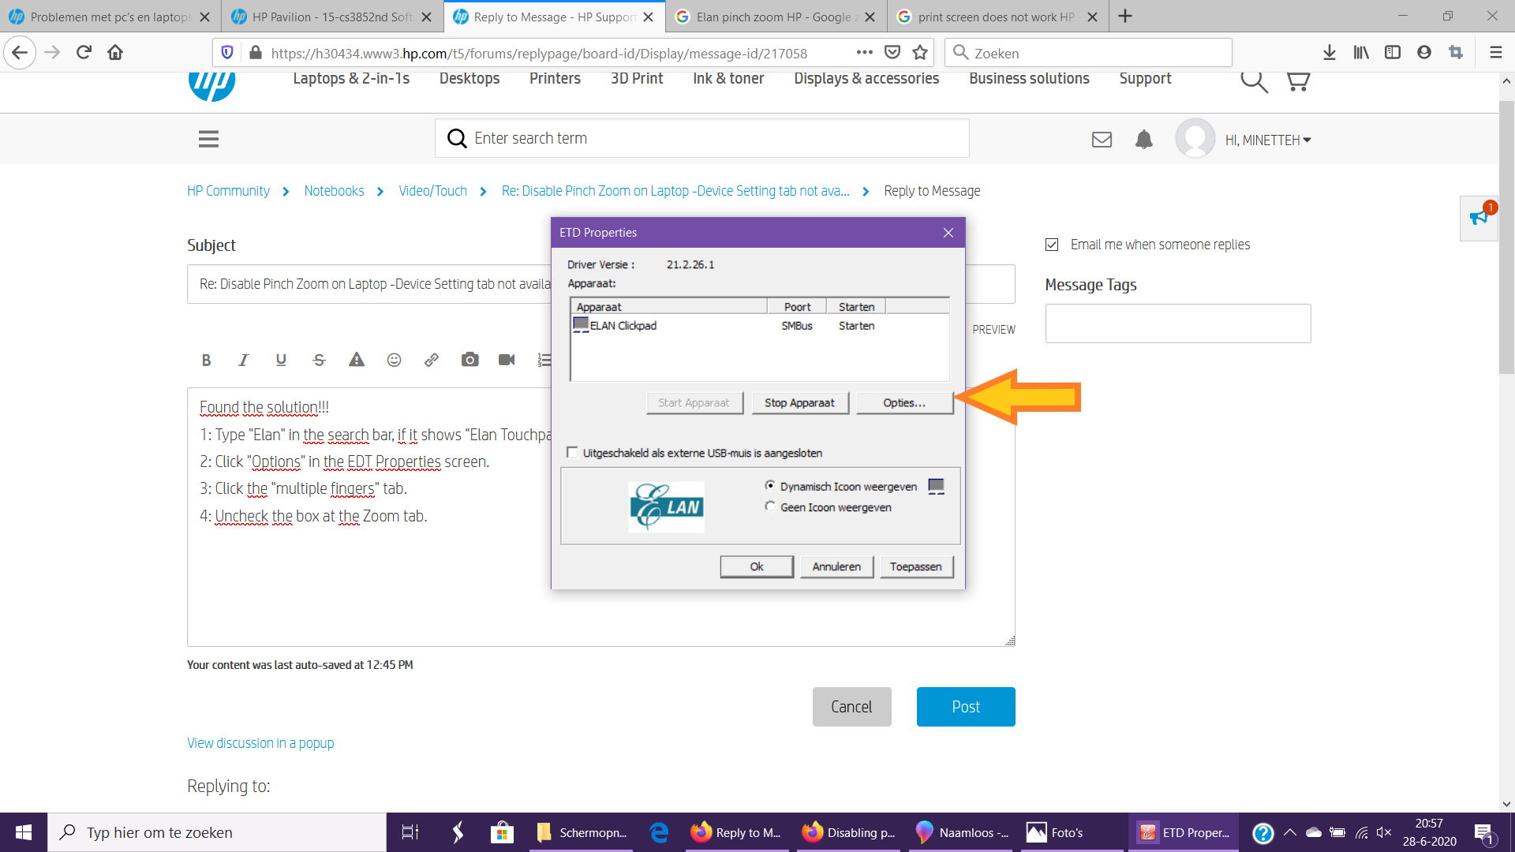Insert emoji with the smiley icon
This screenshot has height=852, width=1515.
(x=394, y=360)
